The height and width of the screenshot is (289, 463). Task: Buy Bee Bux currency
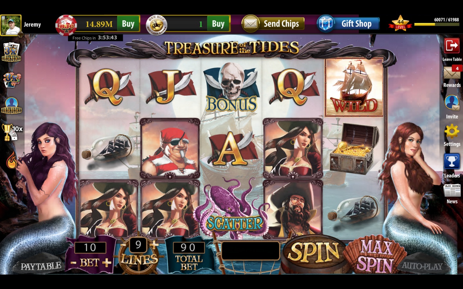pos(218,24)
